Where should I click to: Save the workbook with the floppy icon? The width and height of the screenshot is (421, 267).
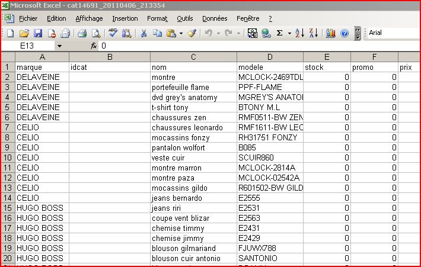pyautogui.click(x=38, y=33)
